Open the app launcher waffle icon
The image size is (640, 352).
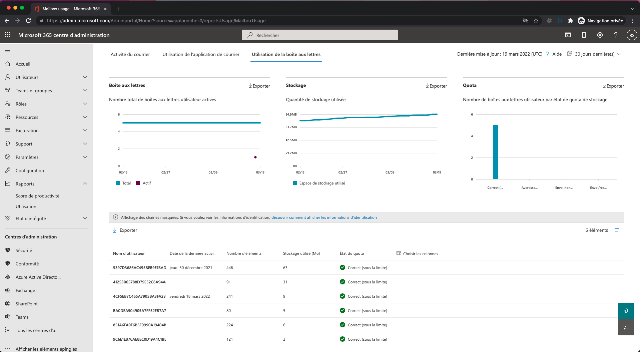[x=8, y=35]
